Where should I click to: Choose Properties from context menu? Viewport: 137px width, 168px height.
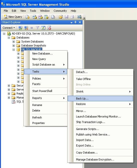pyautogui.click(x=46, y=123)
